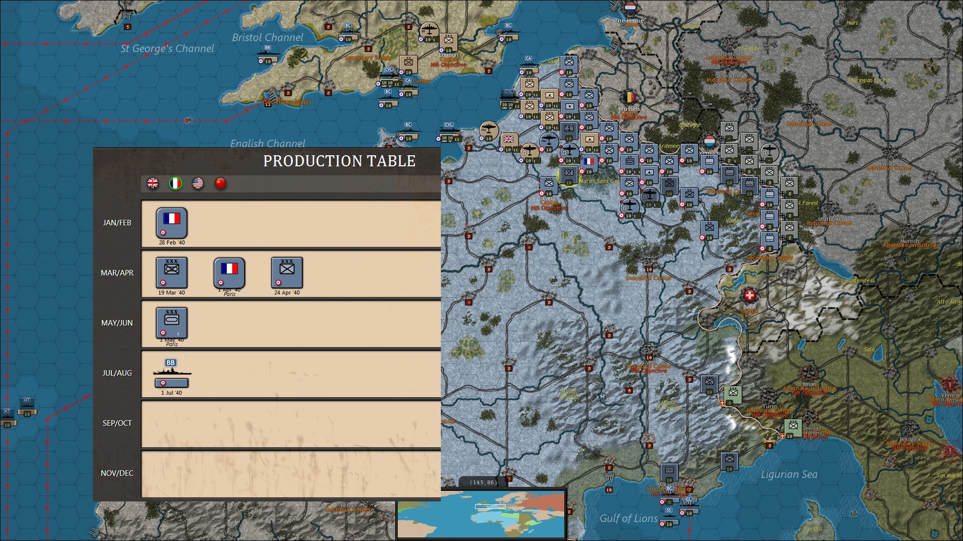Screen dimensions: 963x541
Task: Select the French unit at Nancy
Action: click(689, 197)
